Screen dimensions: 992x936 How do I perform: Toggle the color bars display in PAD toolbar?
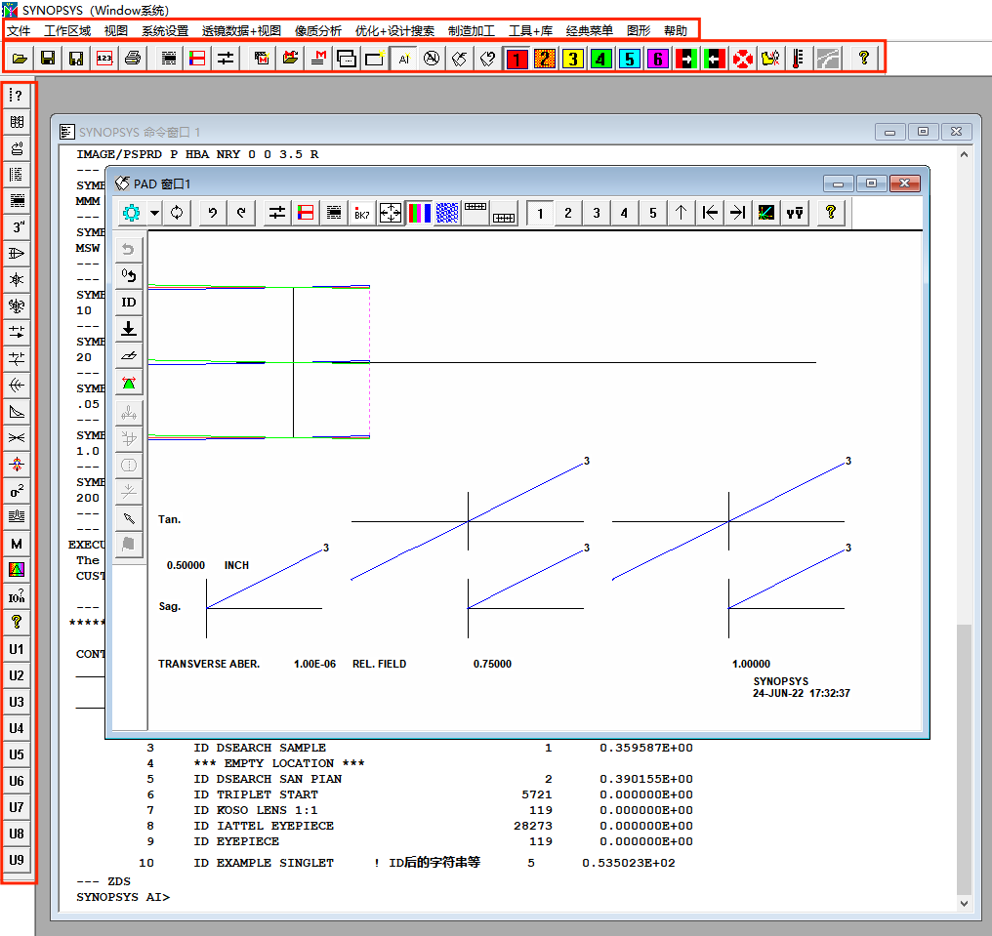pyautogui.click(x=419, y=213)
